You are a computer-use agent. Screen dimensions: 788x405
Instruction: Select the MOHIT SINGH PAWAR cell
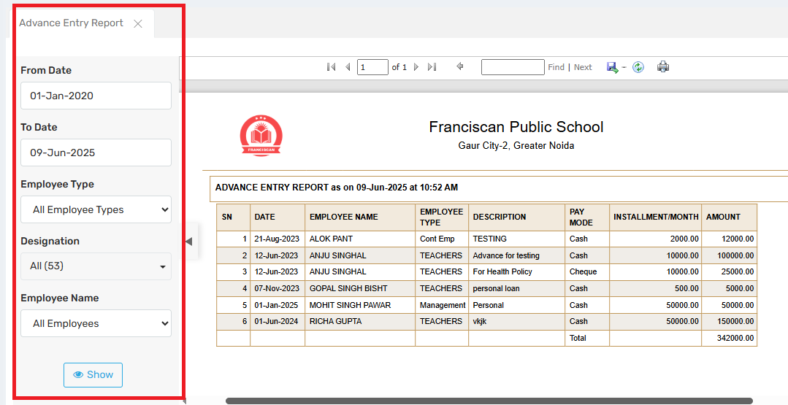pyautogui.click(x=360, y=305)
